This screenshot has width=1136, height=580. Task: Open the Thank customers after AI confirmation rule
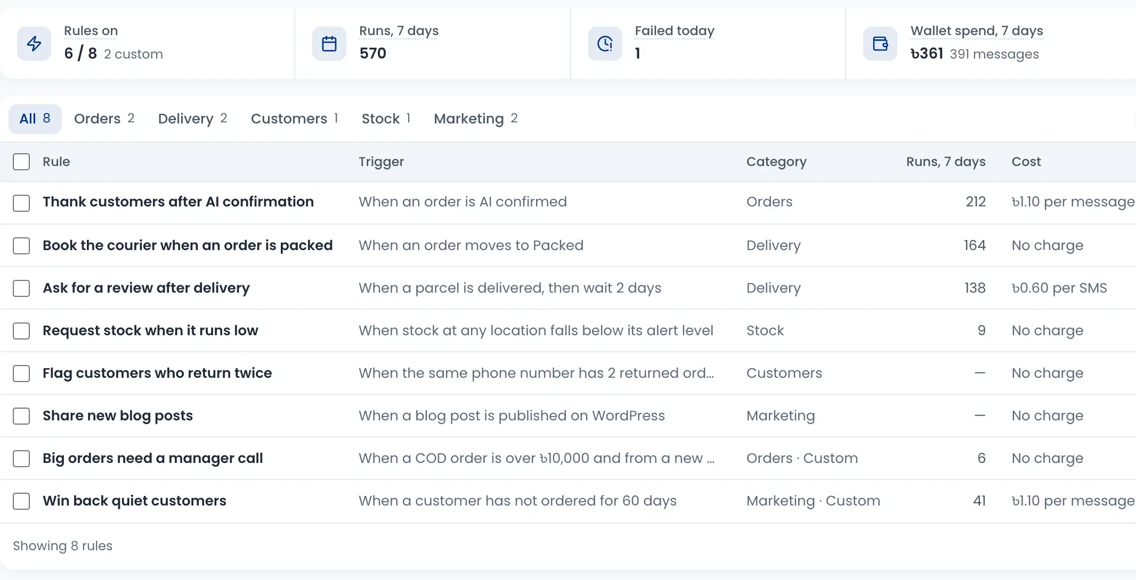(178, 202)
